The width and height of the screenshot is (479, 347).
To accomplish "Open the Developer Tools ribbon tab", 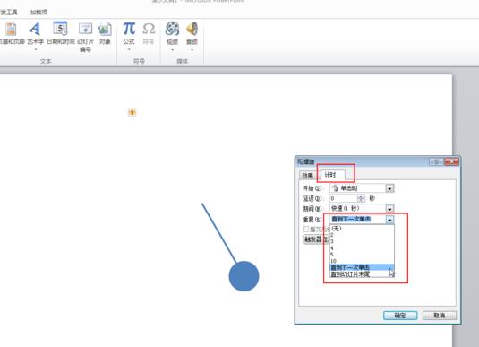I will click(x=9, y=13).
